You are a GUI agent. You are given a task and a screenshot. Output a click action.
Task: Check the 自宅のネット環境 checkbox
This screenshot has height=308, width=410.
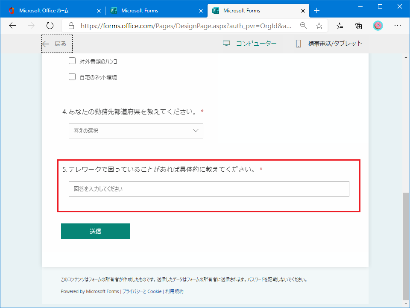(72, 77)
